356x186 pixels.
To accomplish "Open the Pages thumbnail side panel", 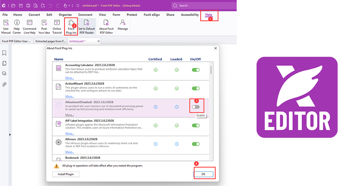I will [x=4, y=63].
